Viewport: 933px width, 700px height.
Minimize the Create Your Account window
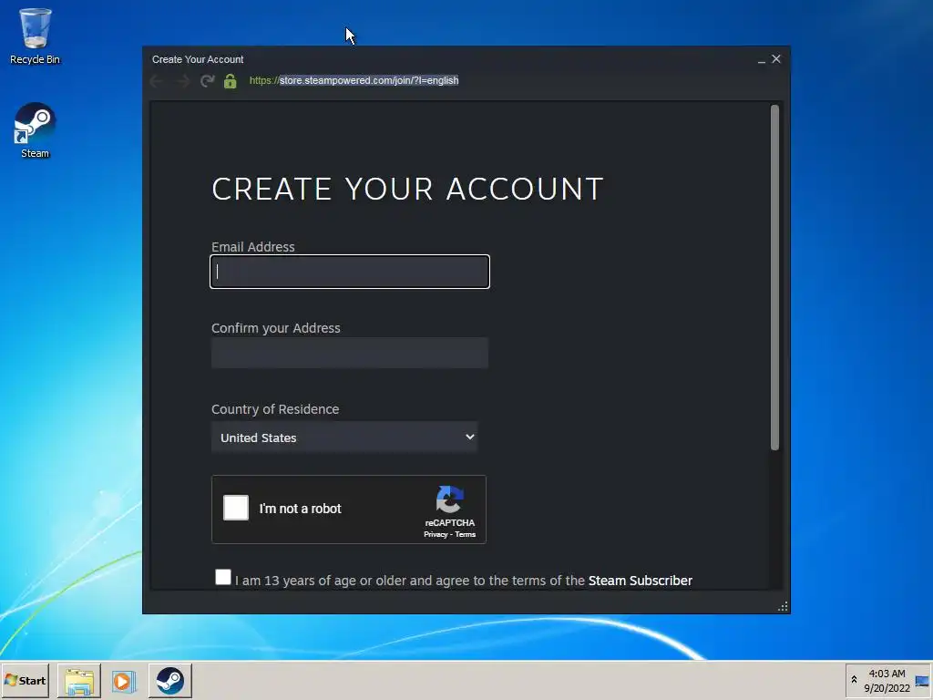(762, 59)
